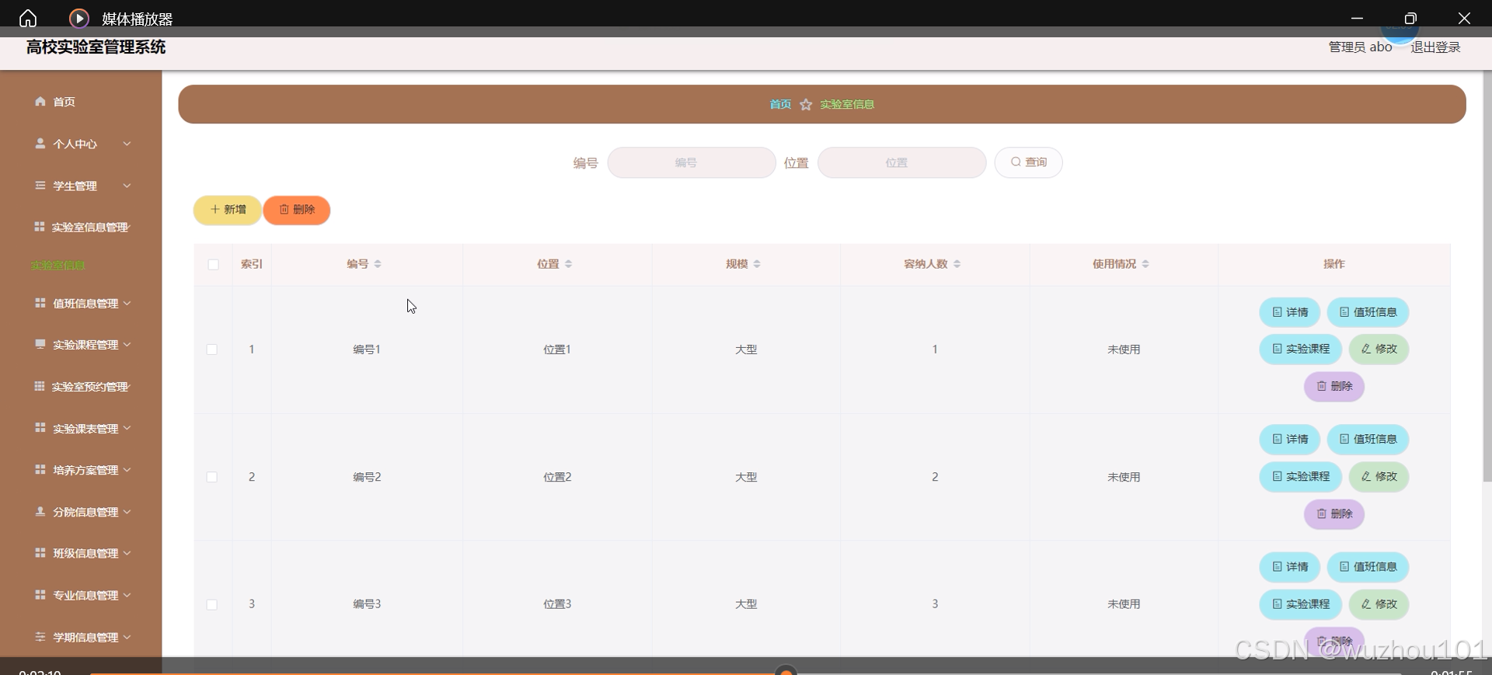Viewport: 1492px width, 675px height.
Task: Click the sort arrows on 使用情况 column
Action: [1145, 264]
